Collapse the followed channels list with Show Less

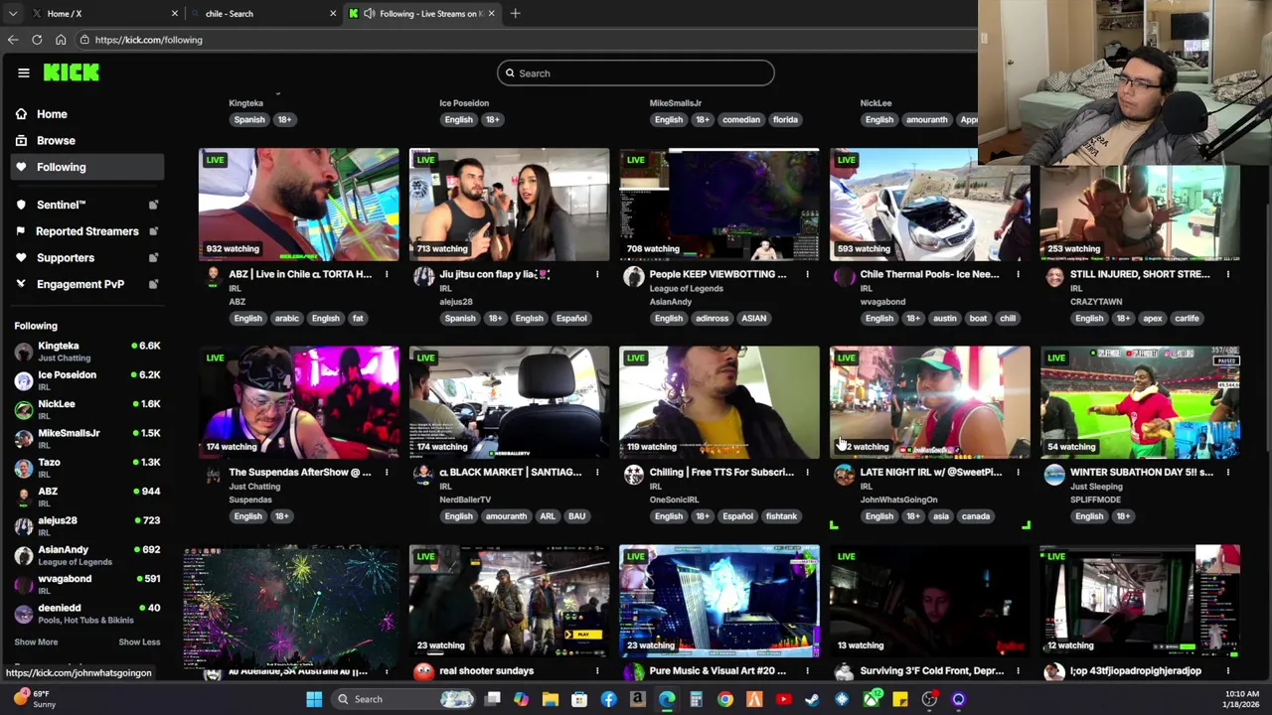139,643
